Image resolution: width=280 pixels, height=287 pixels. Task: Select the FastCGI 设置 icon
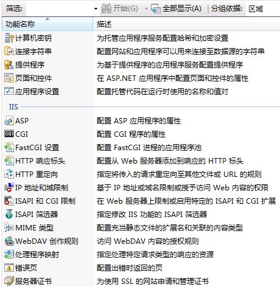pyautogui.click(x=9, y=148)
